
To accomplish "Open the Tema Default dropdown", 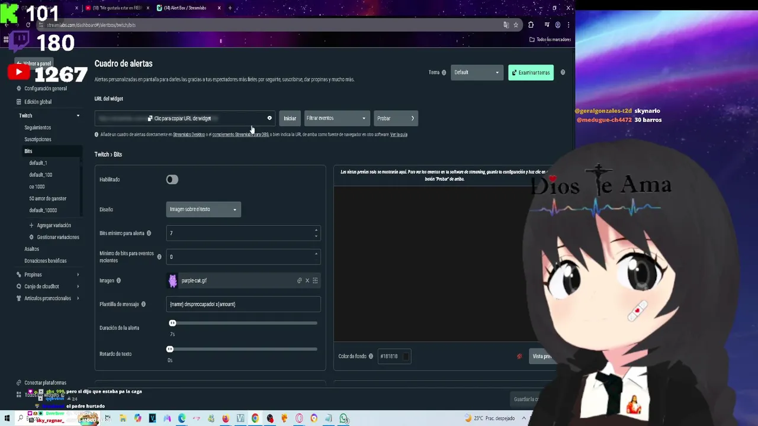I will tap(477, 73).
